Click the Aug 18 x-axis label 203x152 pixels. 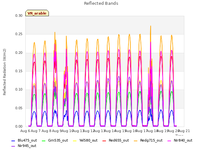[x=152, y=131]
